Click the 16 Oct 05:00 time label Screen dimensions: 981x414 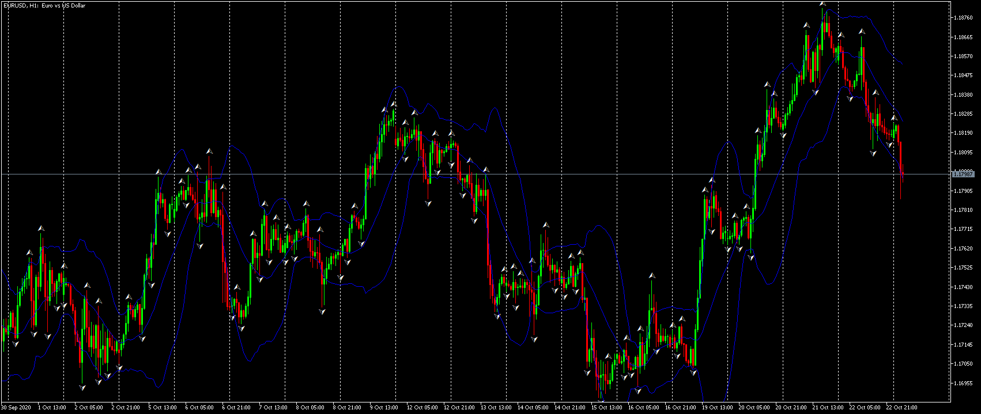click(644, 408)
